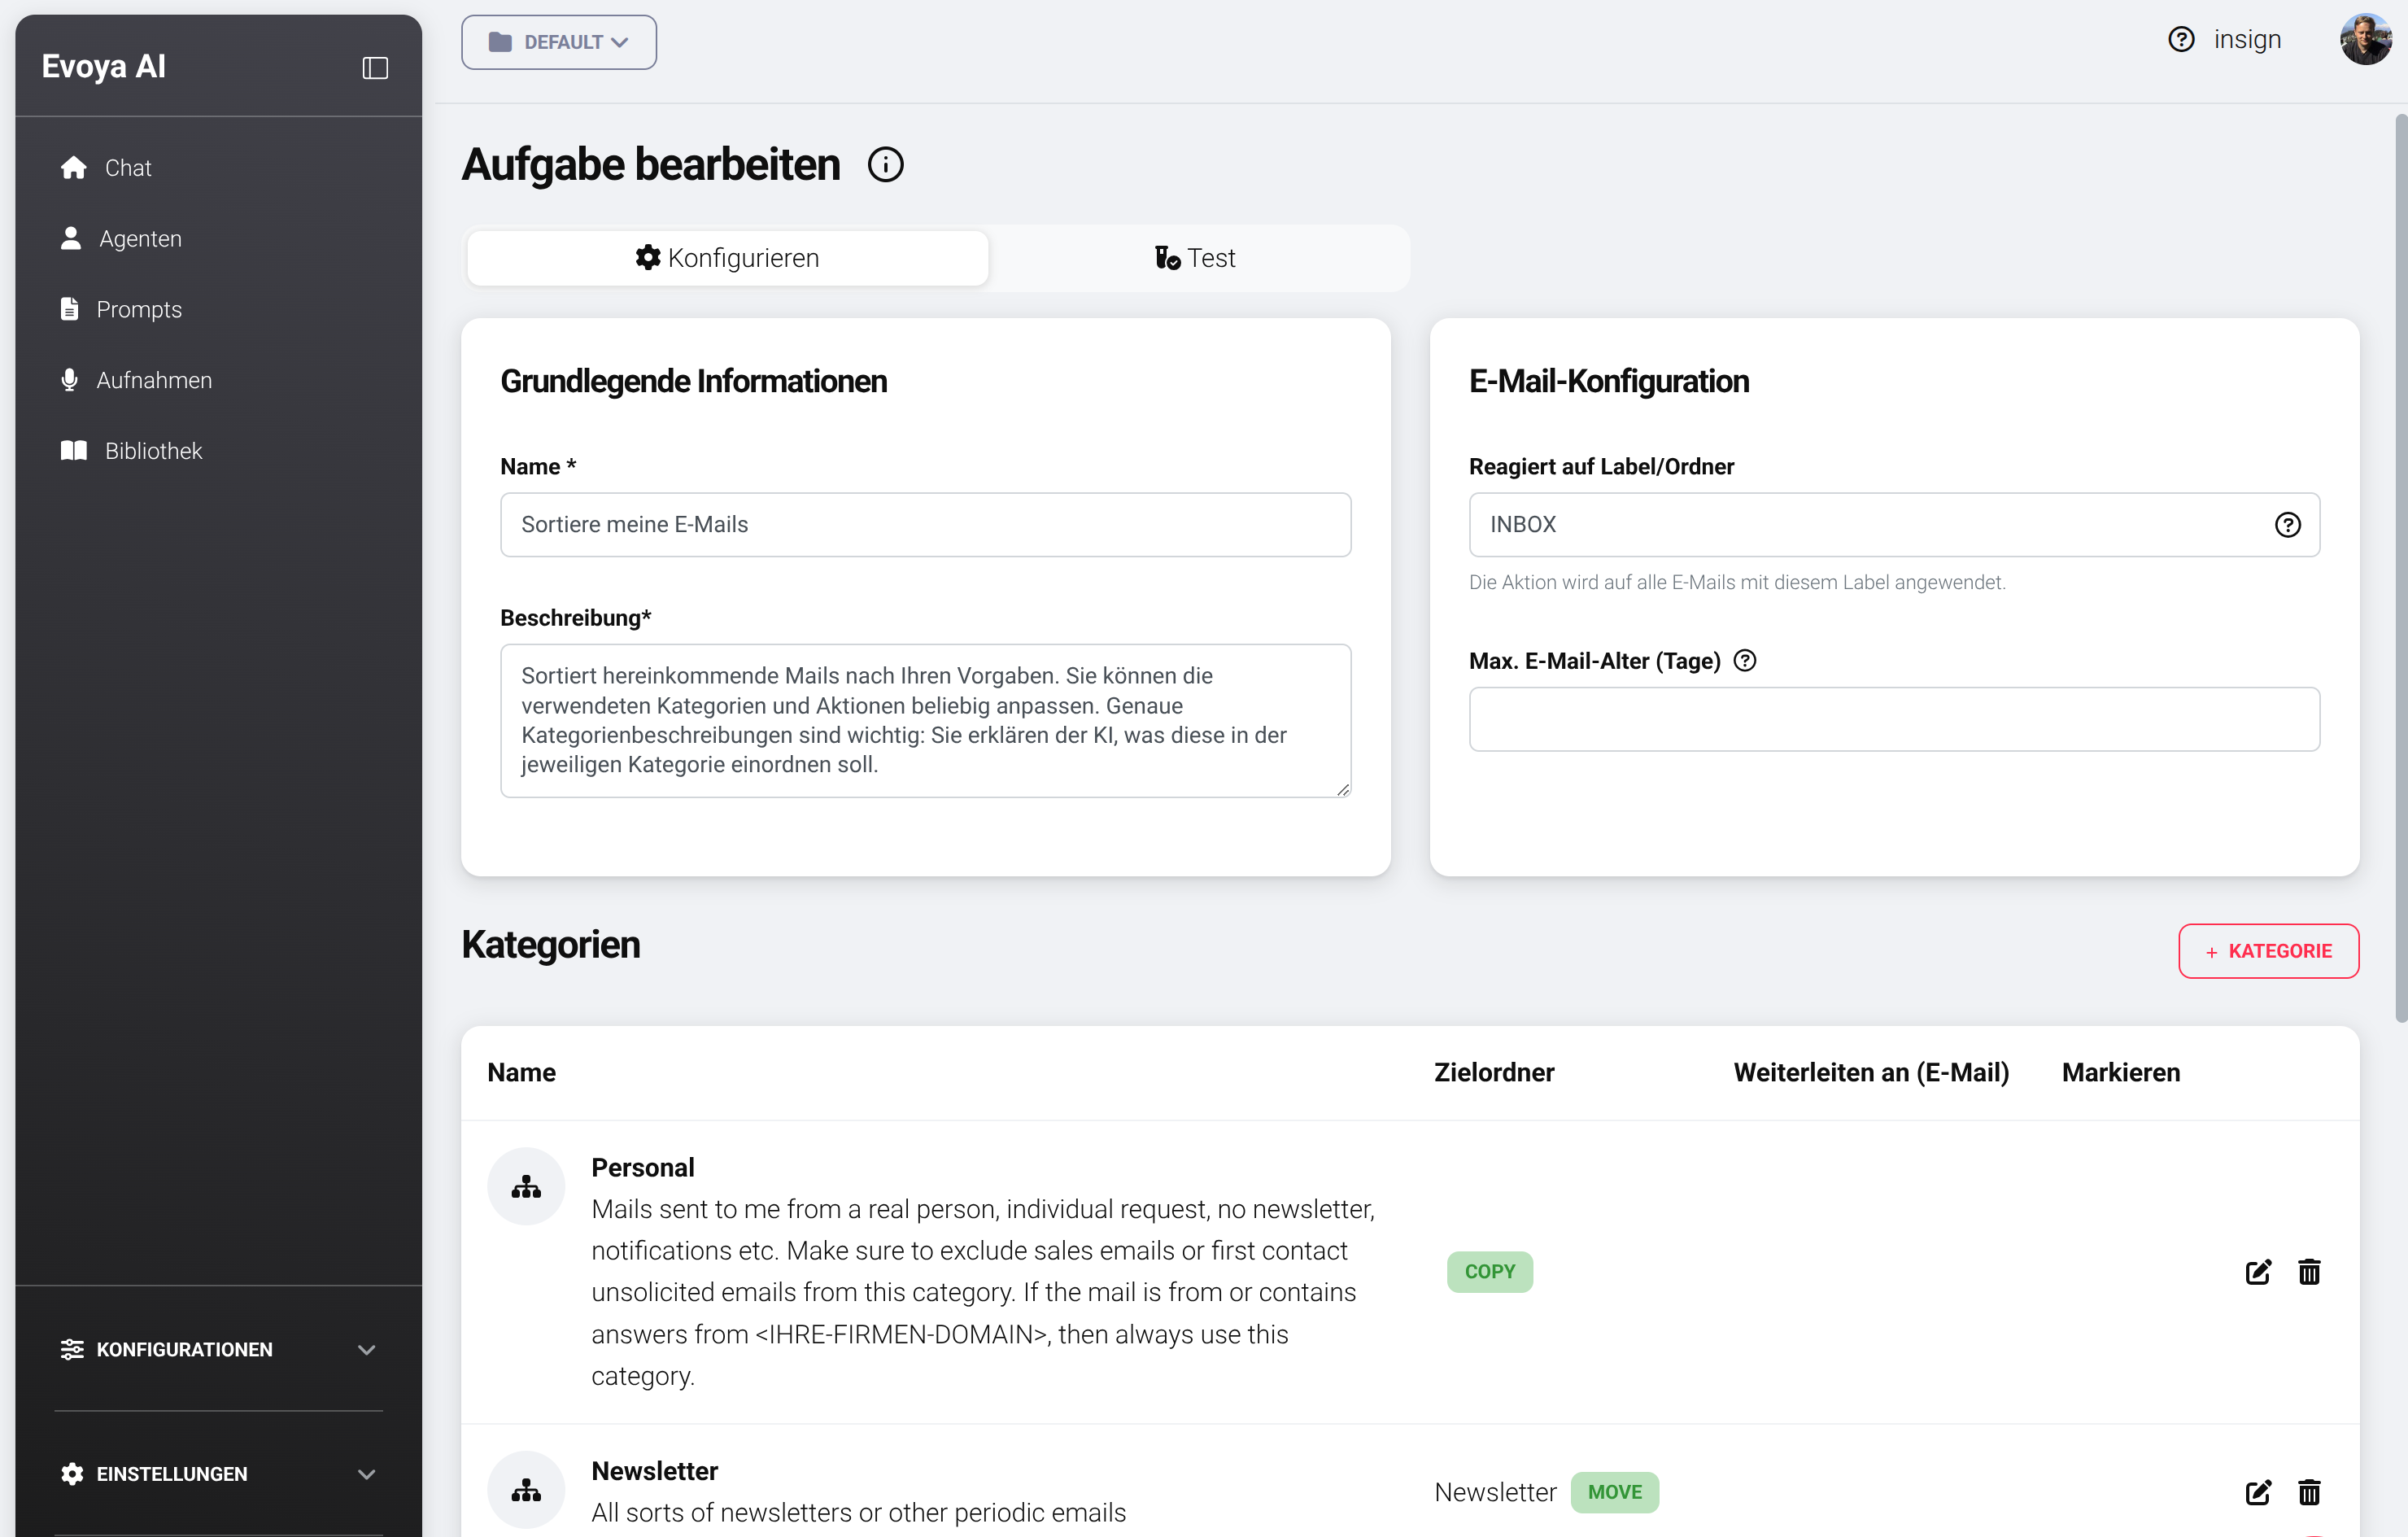The width and height of the screenshot is (2408, 1537).
Task: Open help for Max. E-Mail-Alter
Action: [x=1745, y=660]
